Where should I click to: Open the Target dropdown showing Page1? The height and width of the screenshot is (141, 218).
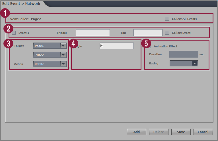[50, 46]
